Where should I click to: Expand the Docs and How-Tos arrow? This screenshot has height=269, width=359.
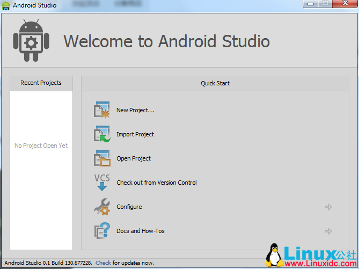point(328,231)
